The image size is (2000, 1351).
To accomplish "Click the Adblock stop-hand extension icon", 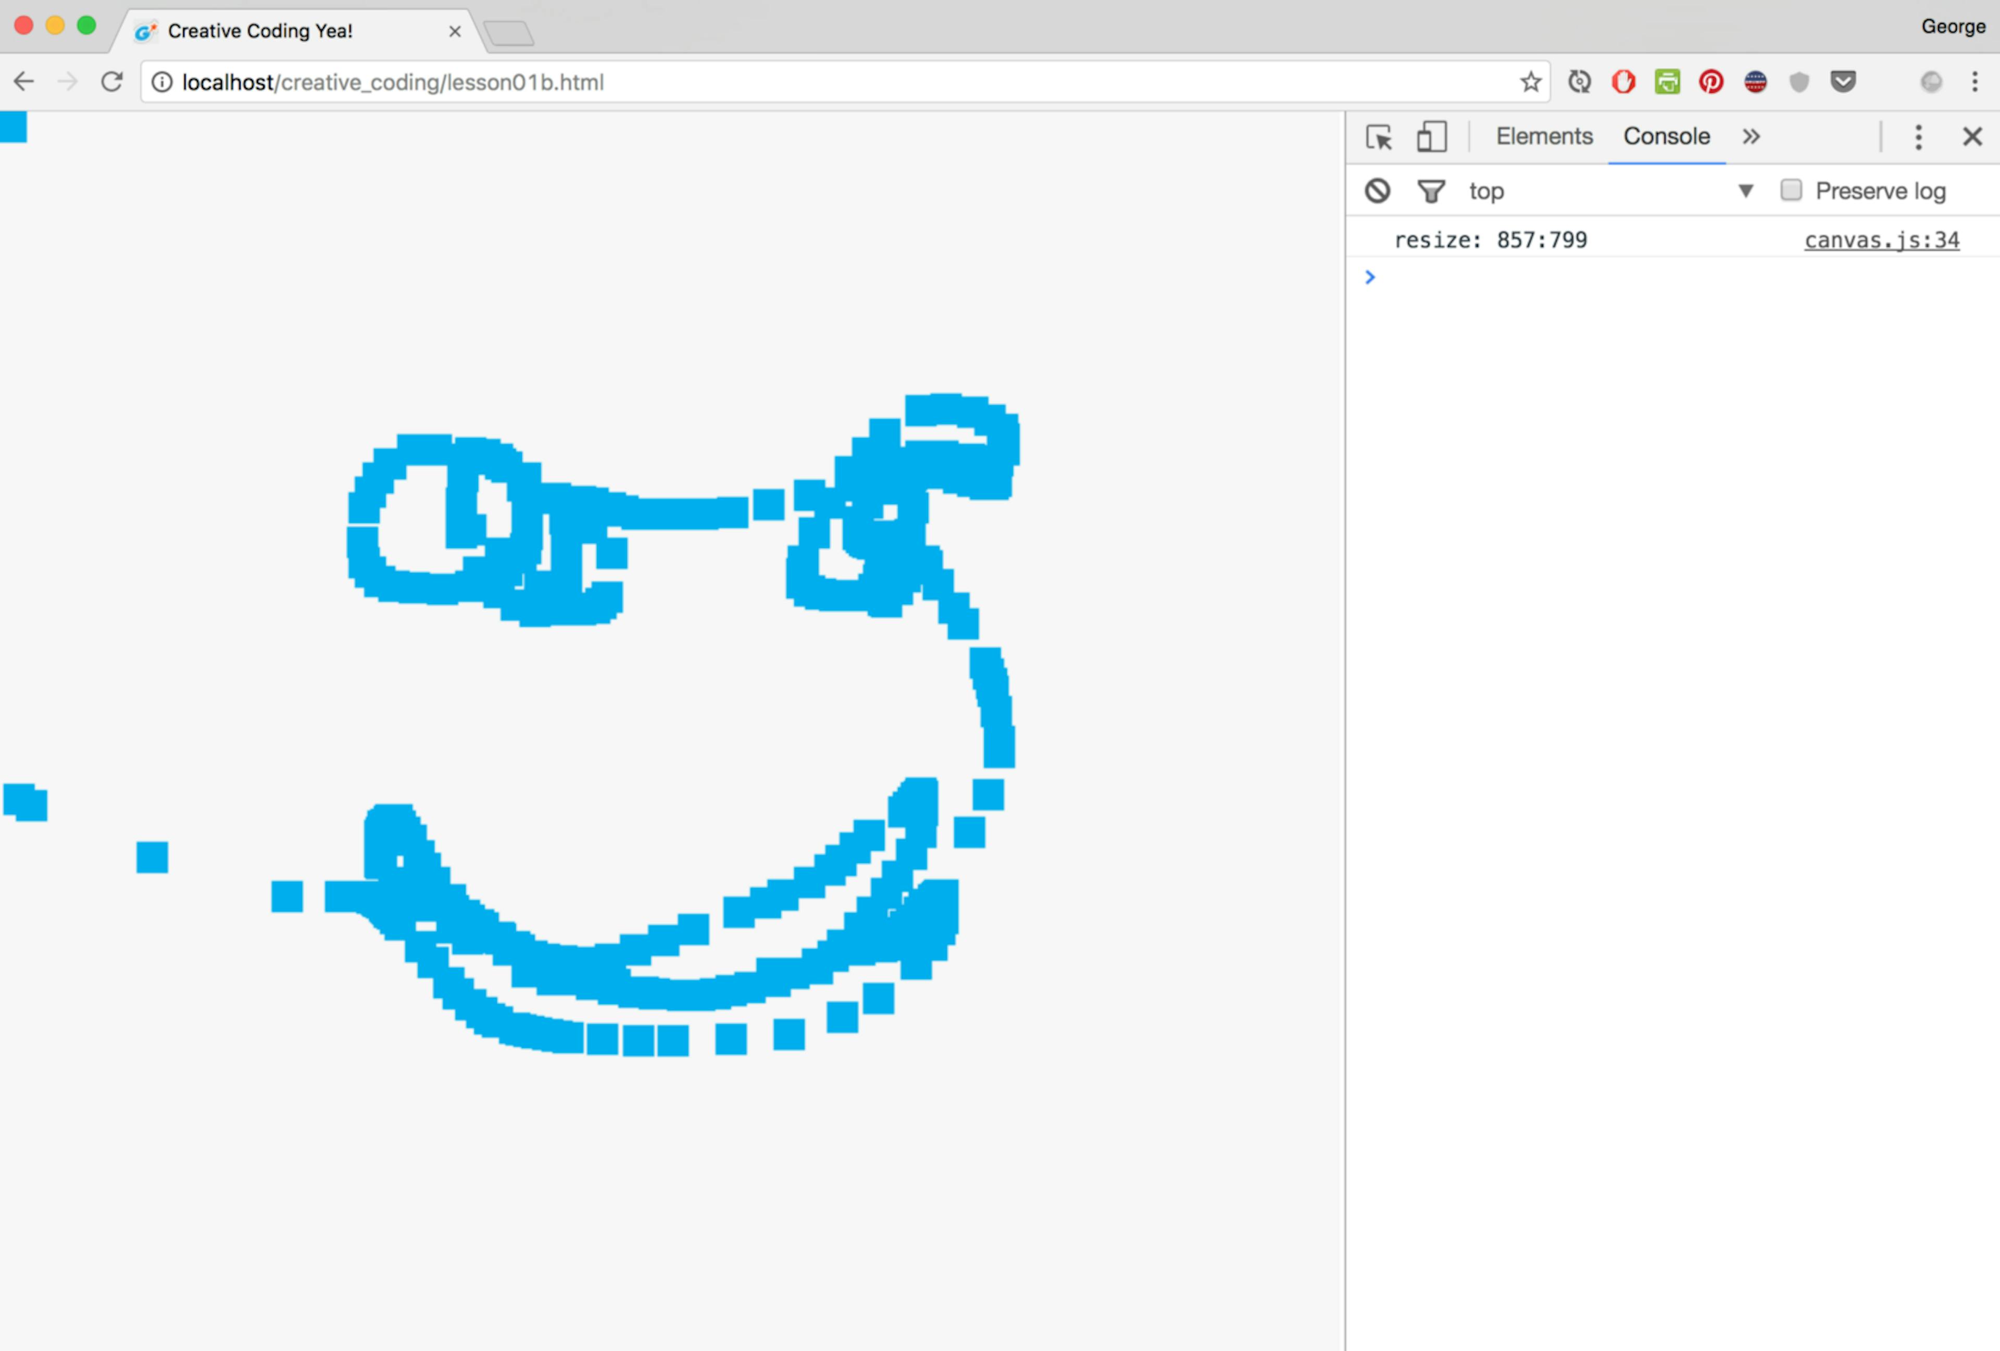I will pyautogui.click(x=1623, y=83).
